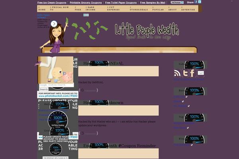
Task: Share the page via Twitter icon
Action: 200,2
